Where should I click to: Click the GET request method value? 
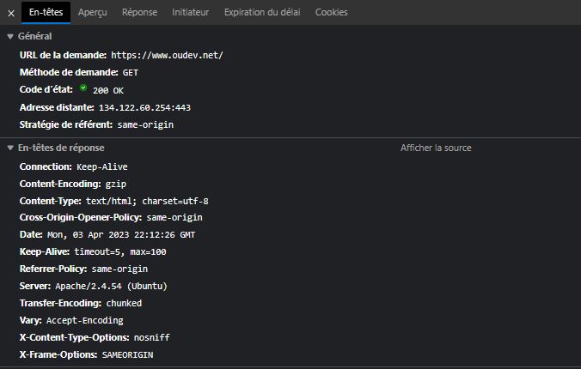click(131, 73)
